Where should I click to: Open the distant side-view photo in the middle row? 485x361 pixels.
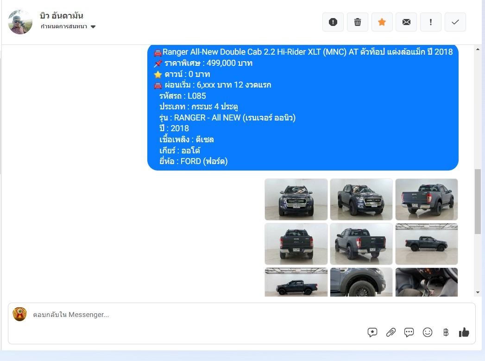427,244
